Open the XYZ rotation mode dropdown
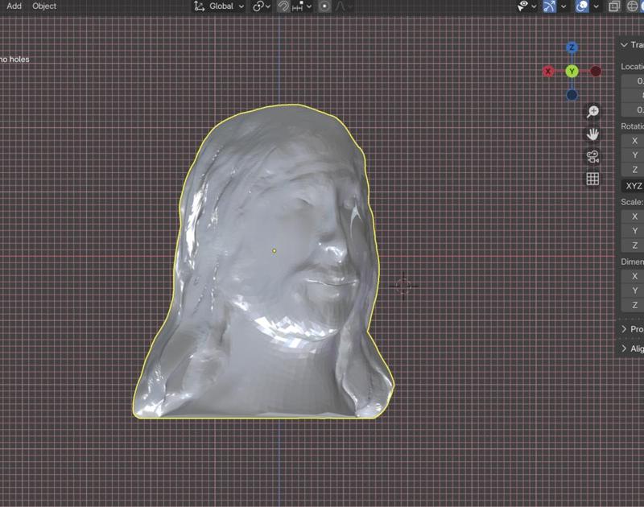Image resolution: width=644 pixels, height=507 pixels. click(x=633, y=186)
